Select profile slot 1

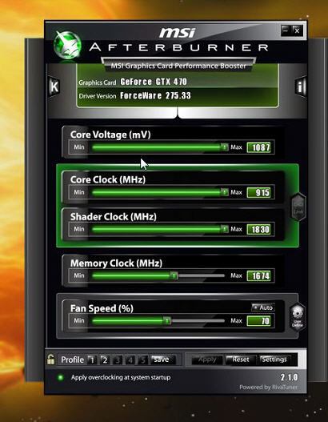pos(91,360)
